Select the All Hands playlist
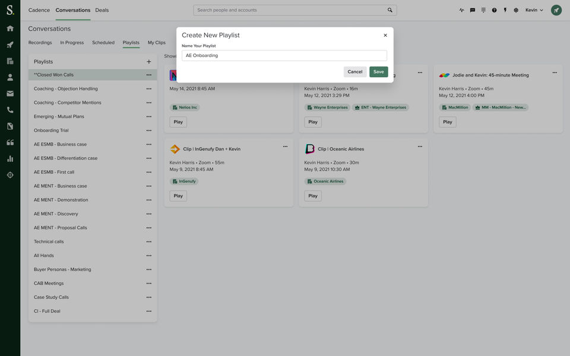The width and height of the screenshot is (570, 356). coord(44,256)
